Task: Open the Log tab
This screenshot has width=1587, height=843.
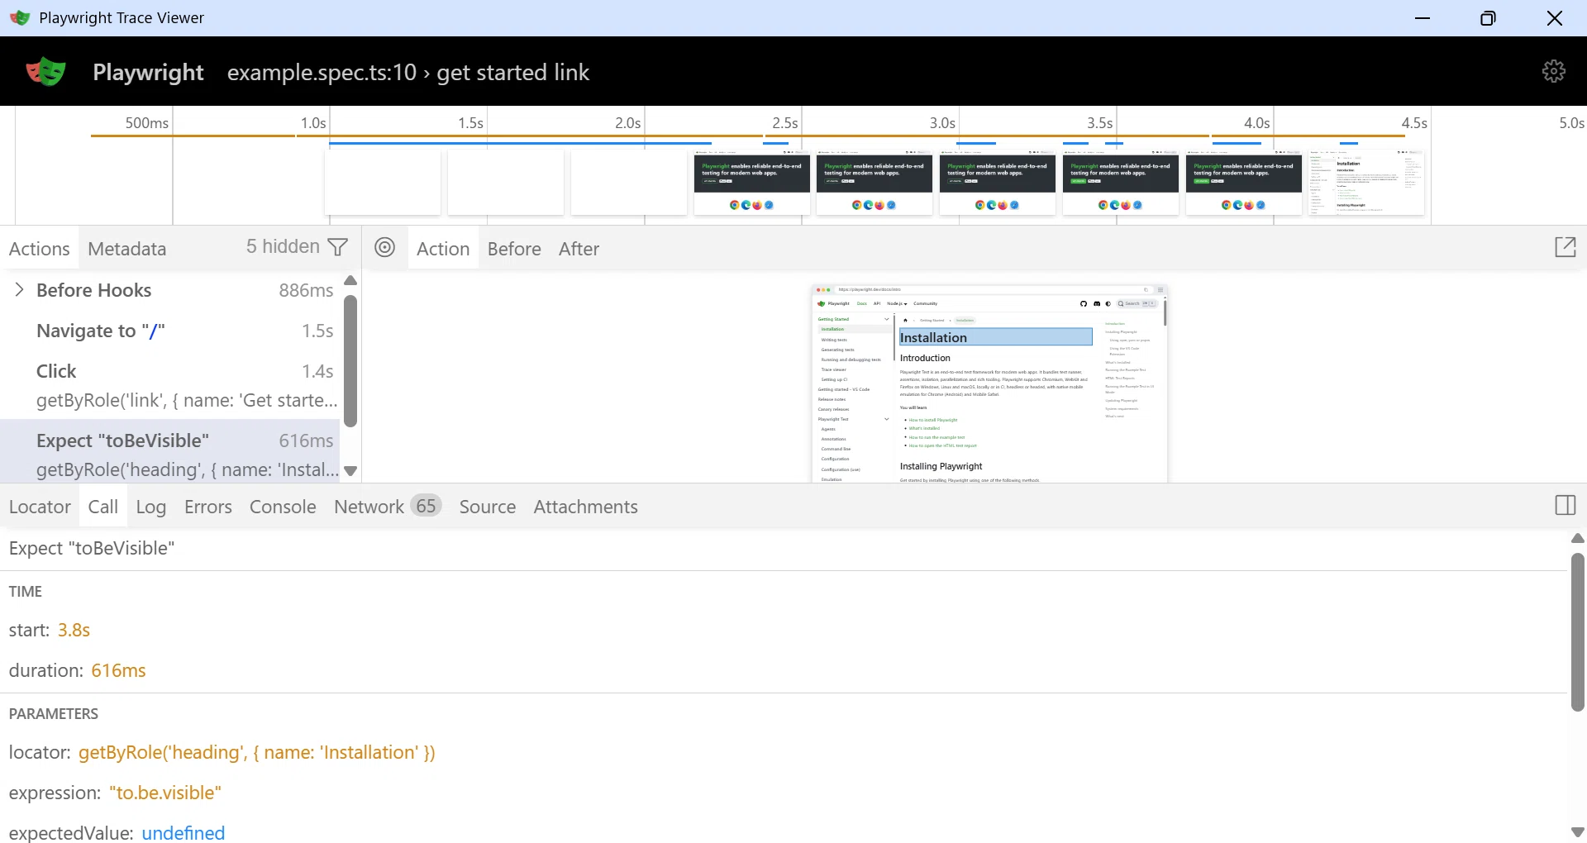Action: [x=151, y=507]
